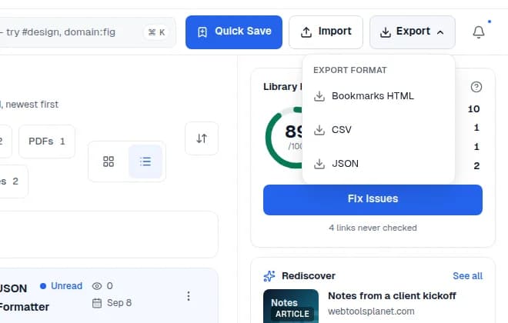Export as Bookmarks HTML
Image resolution: width=508 pixels, height=323 pixels.
[379, 96]
